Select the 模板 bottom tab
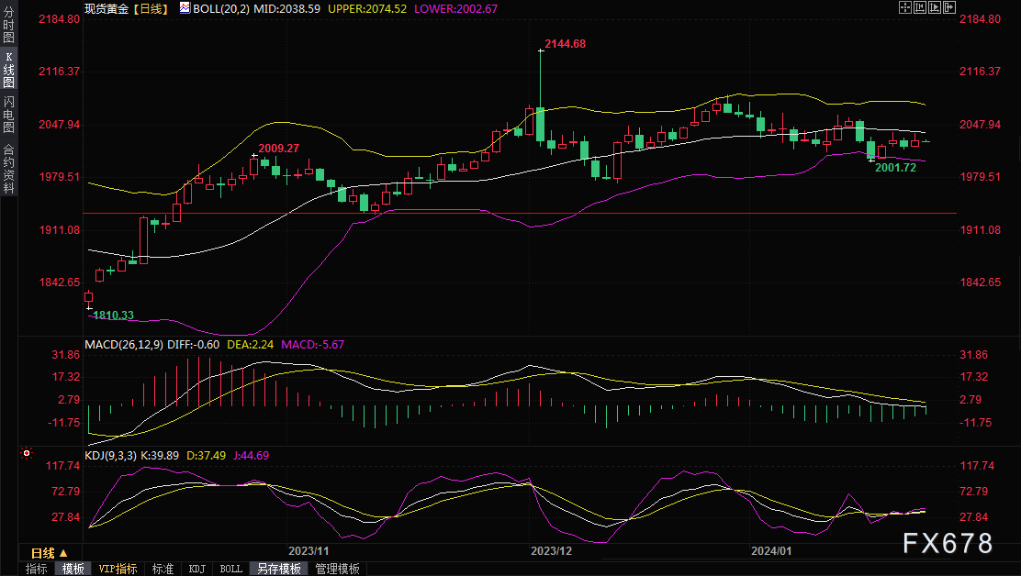 pyautogui.click(x=73, y=569)
